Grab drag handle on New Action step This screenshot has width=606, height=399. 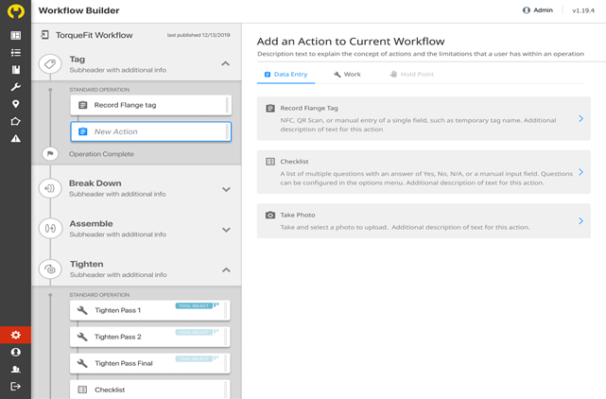tap(227, 131)
